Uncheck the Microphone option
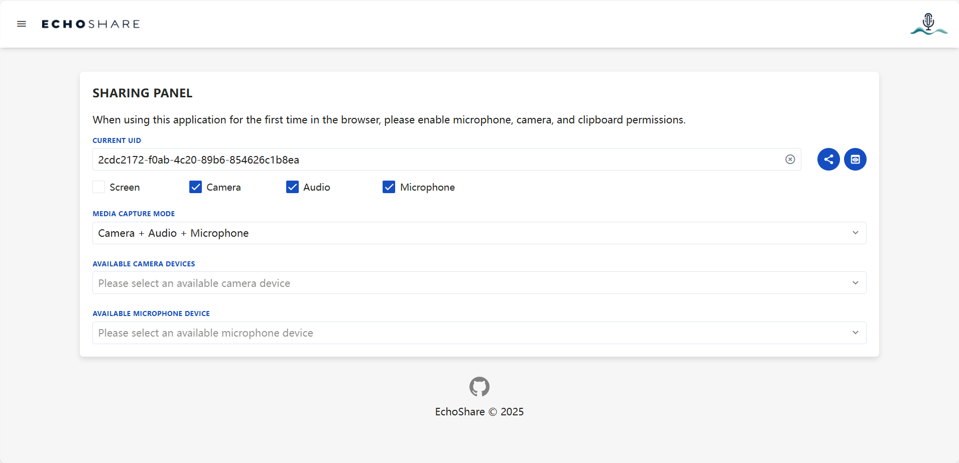This screenshot has width=959, height=463. point(388,187)
